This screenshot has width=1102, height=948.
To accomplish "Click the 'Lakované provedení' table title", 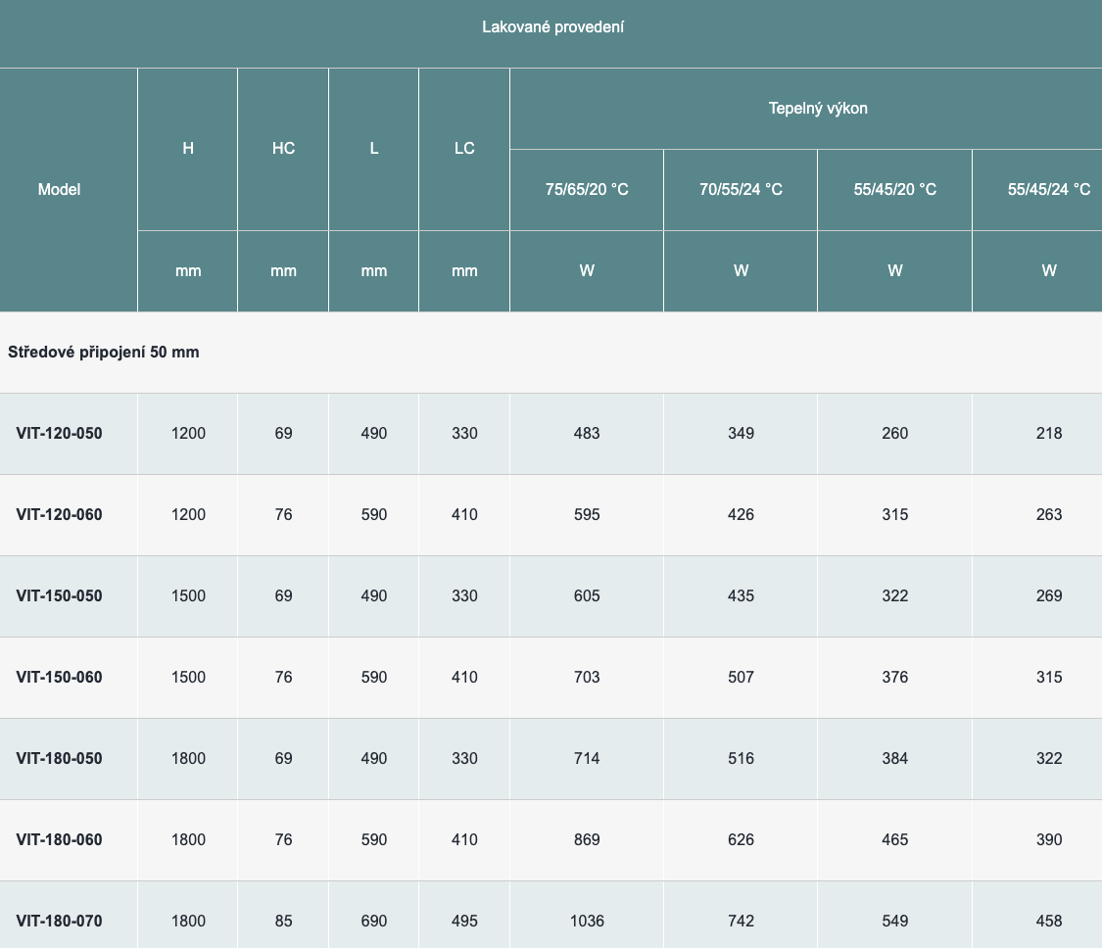I will [x=552, y=27].
